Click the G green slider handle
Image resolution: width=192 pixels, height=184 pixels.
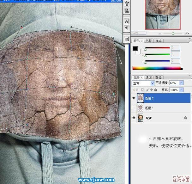(146, 56)
